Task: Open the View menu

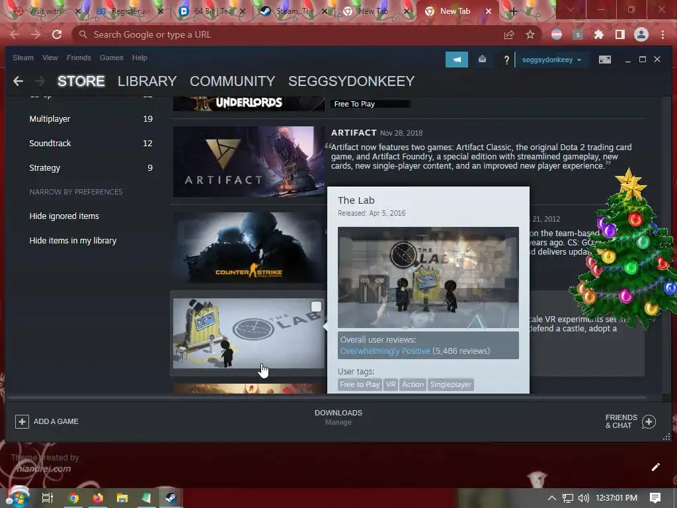Action: pyautogui.click(x=50, y=58)
